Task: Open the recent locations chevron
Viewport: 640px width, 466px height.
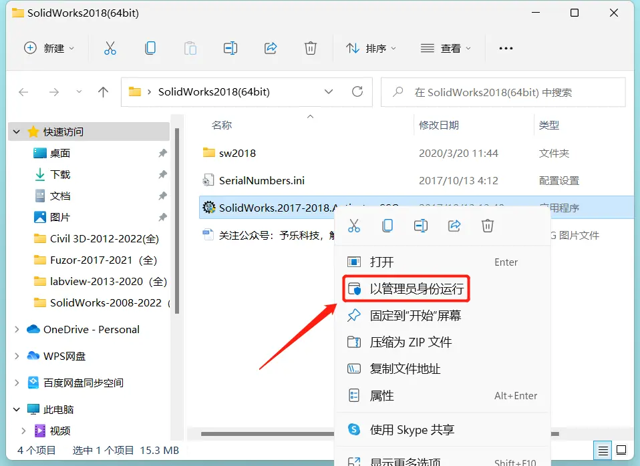Action: [x=79, y=92]
